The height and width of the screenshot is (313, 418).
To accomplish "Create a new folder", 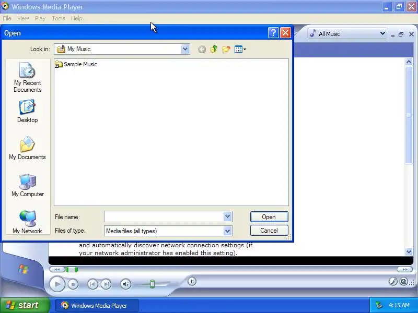I will [226, 49].
